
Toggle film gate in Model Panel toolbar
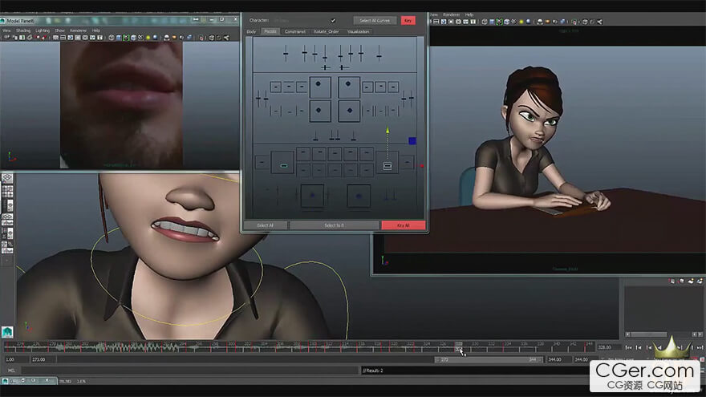point(63,38)
